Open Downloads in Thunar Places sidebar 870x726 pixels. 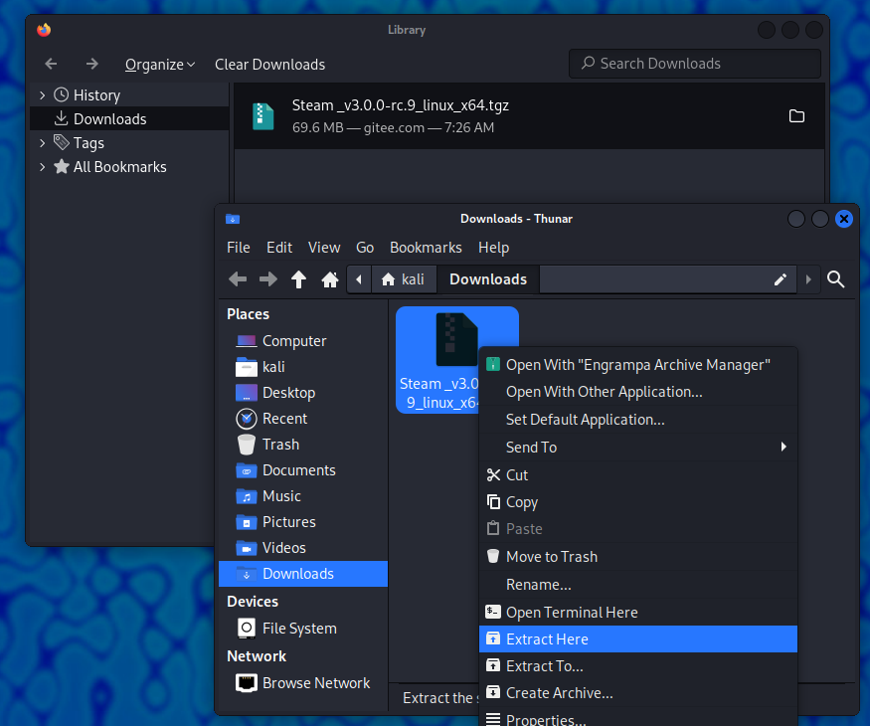point(303,574)
